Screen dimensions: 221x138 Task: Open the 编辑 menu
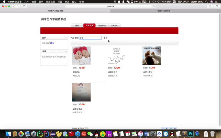tap(34, 2)
